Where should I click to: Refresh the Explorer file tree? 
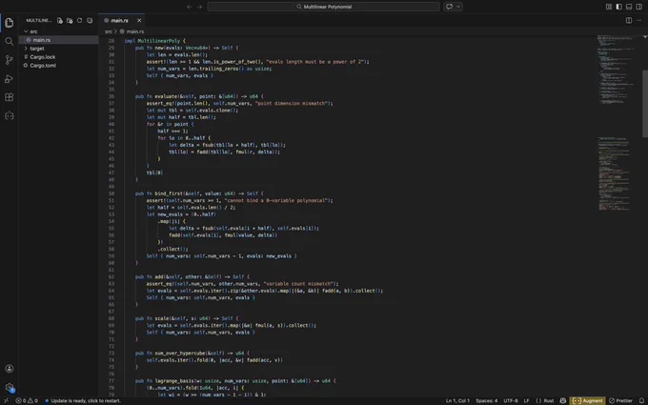[x=80, y=20]
